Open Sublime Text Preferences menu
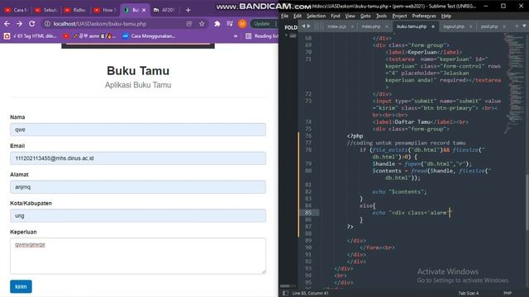Viewport: 529px width, 297px height. point(424,16)
